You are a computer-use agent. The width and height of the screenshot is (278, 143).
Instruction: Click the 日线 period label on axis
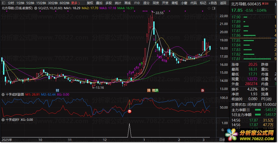click(x=222, y=140)
